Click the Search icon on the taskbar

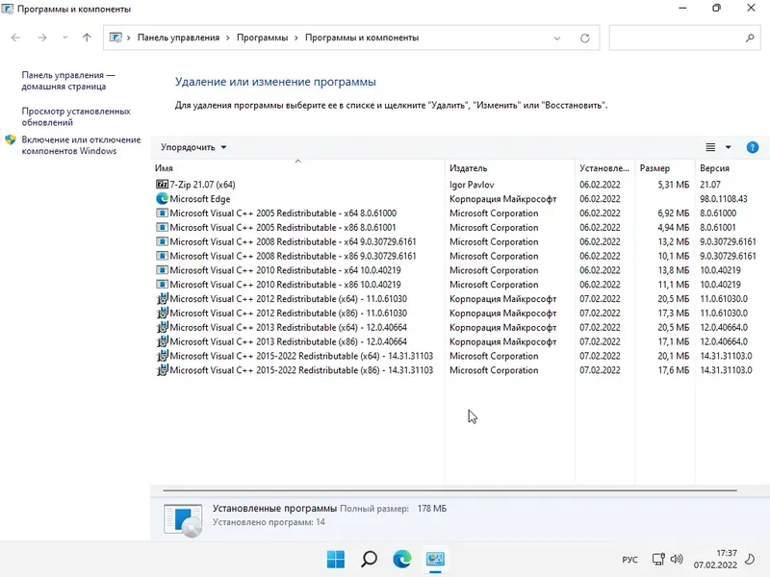[370, 558]
